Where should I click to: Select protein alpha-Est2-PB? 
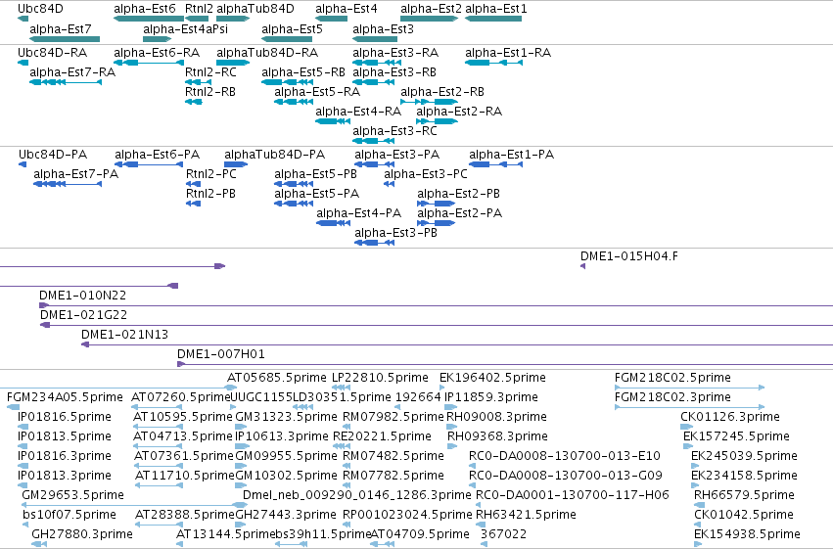pyautogui.click(x=437, y=204)
